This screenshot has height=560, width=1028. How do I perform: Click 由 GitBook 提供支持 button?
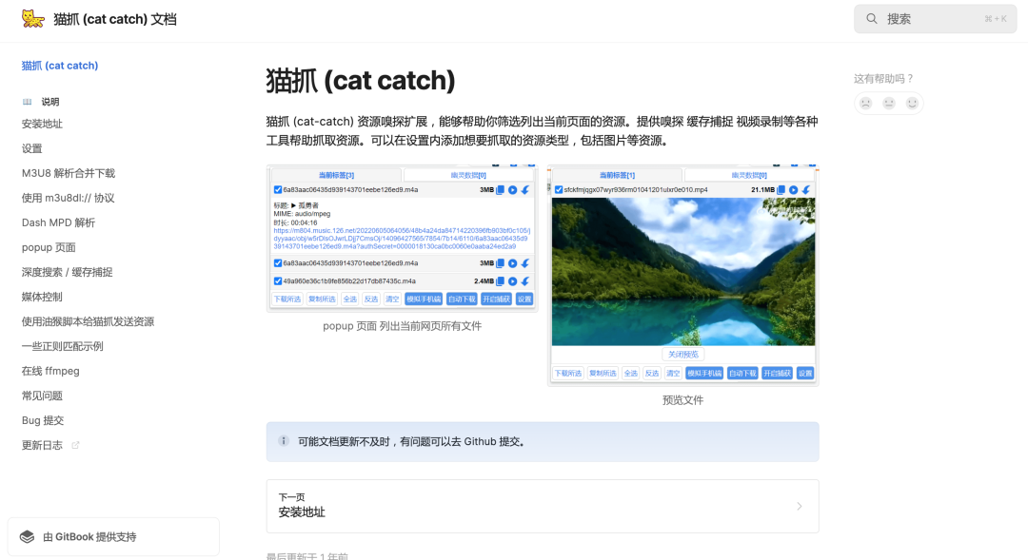(x=113, y=537)
